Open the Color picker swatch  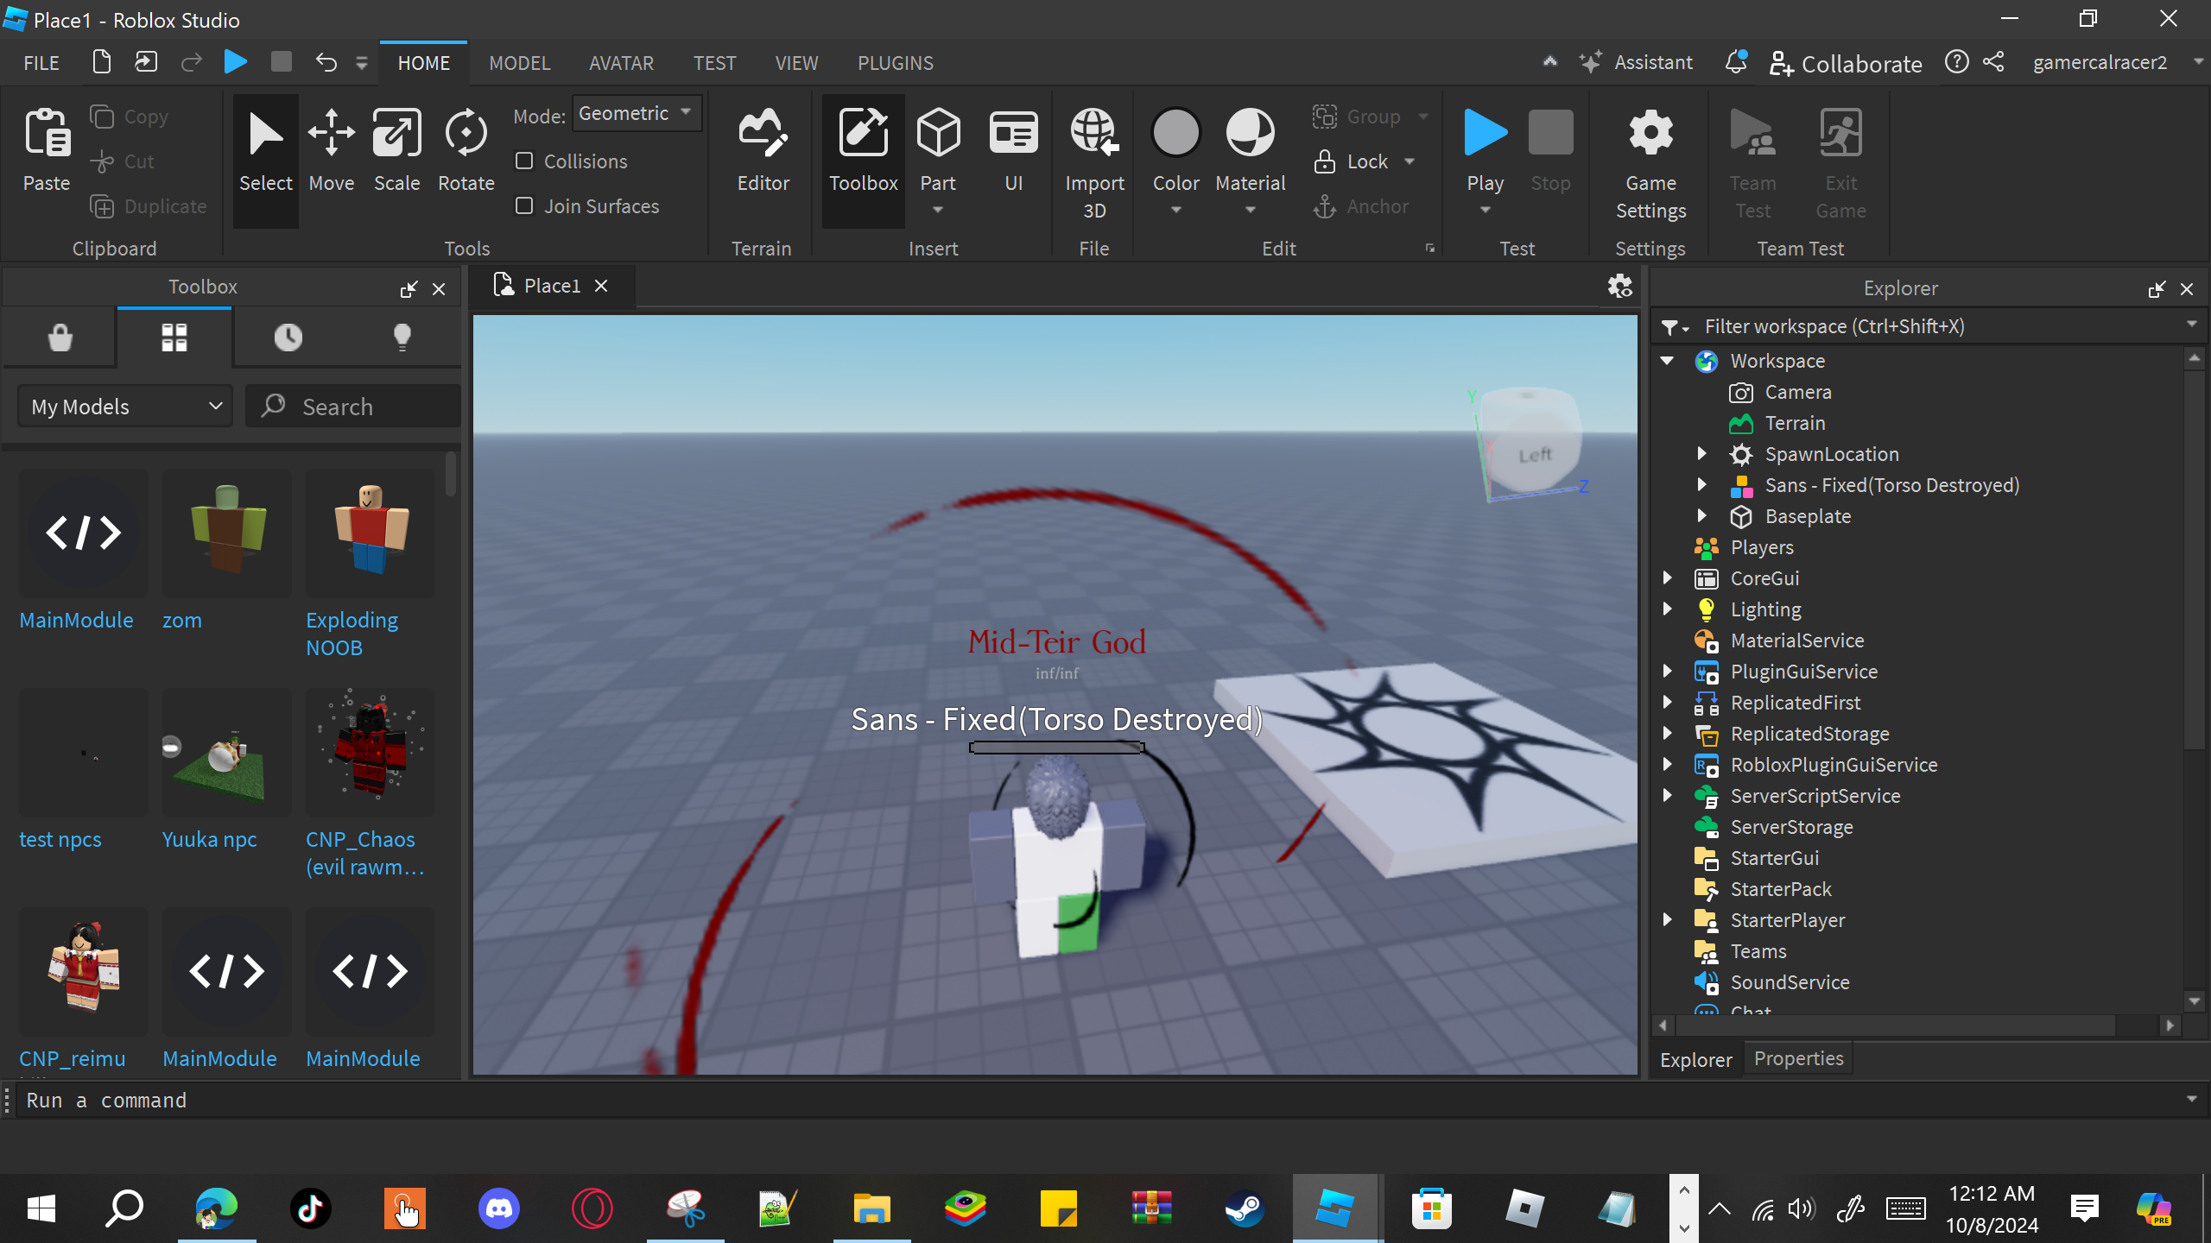(x=1175, y=134)
